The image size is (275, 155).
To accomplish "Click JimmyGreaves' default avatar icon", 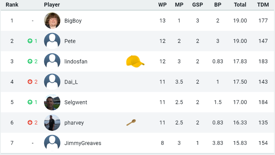I will tap(52, 143).
